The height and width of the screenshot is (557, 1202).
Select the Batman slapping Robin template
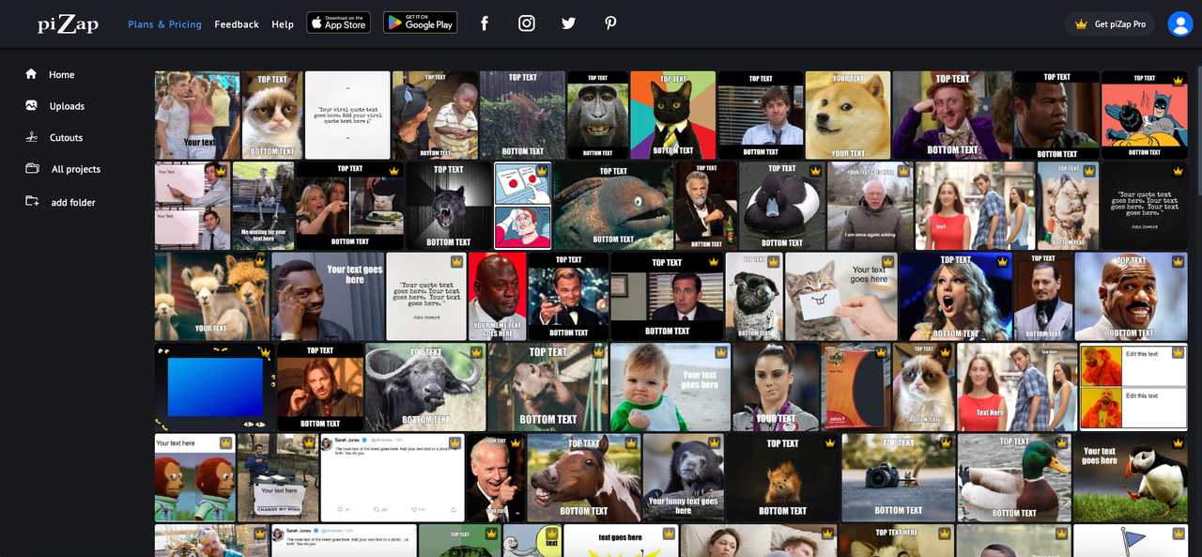1144,115
